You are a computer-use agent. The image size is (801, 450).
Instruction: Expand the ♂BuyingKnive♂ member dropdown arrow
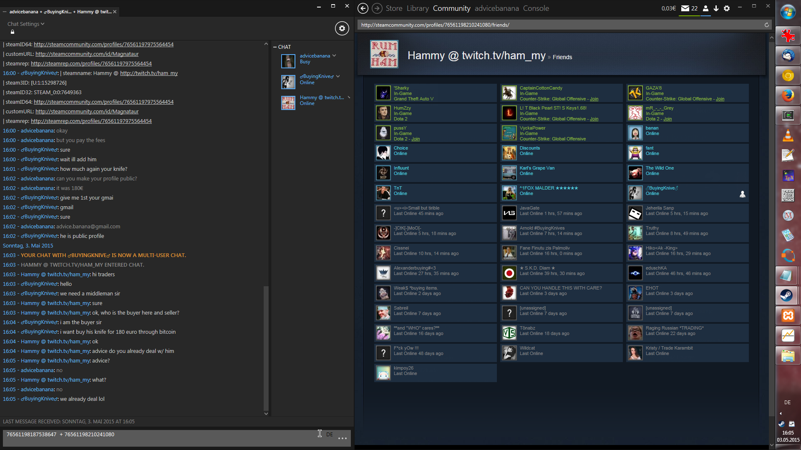point(338,76)
